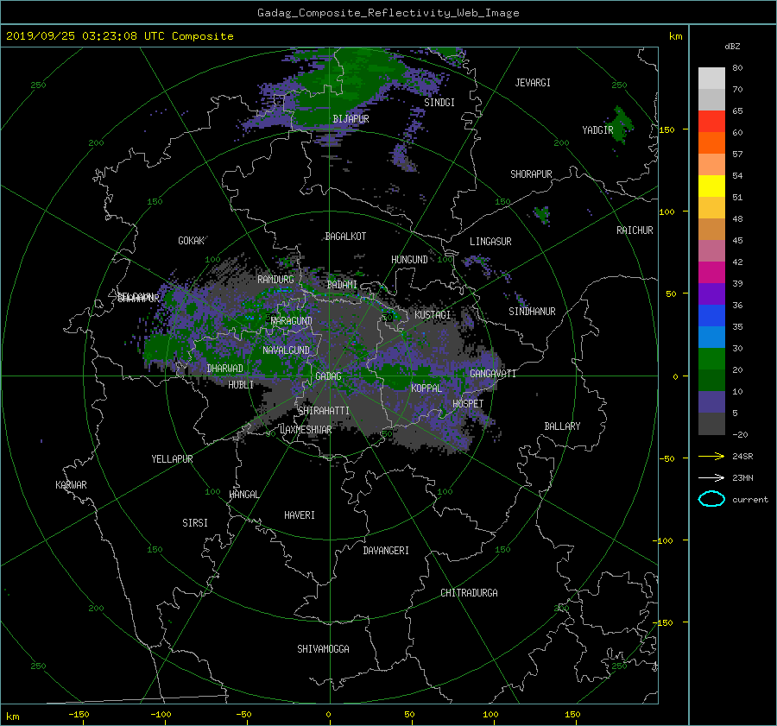The height and width of the screenshot is (726, 777).
Task: Click the GOKAK city label
Action: point(191,241)
